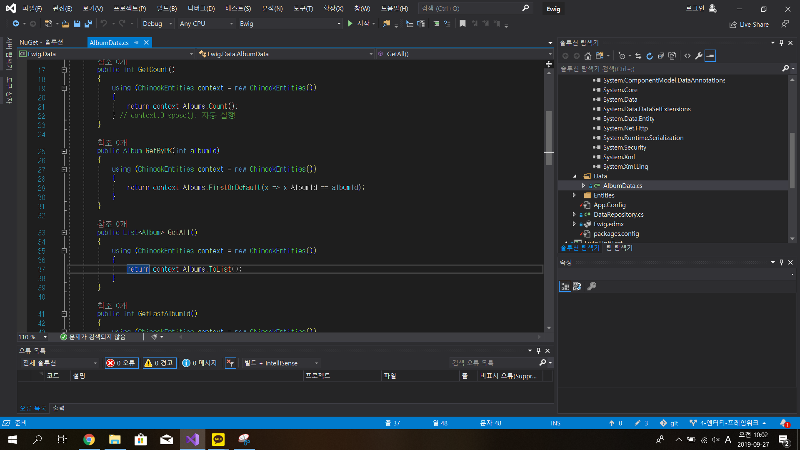Toggle the 0 오류 errors filter

click(121, 363)
